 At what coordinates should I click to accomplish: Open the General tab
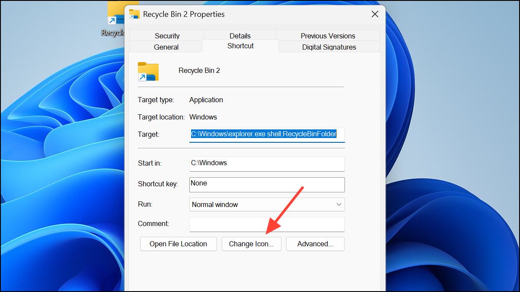tap(166, 47)
